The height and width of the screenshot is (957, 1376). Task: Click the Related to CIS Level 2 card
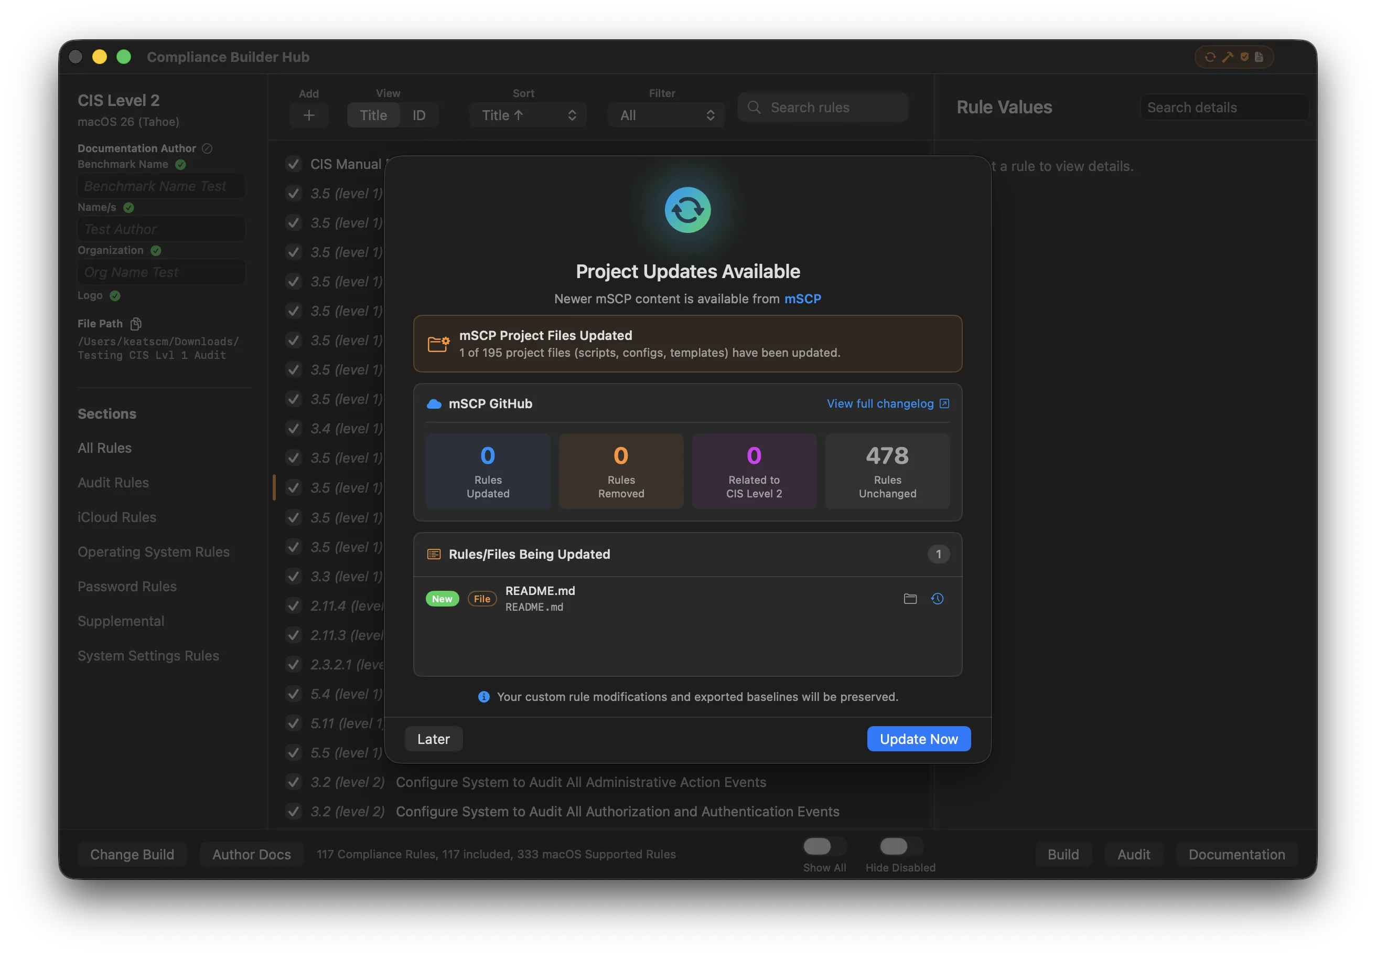click(x=754, y=471)
